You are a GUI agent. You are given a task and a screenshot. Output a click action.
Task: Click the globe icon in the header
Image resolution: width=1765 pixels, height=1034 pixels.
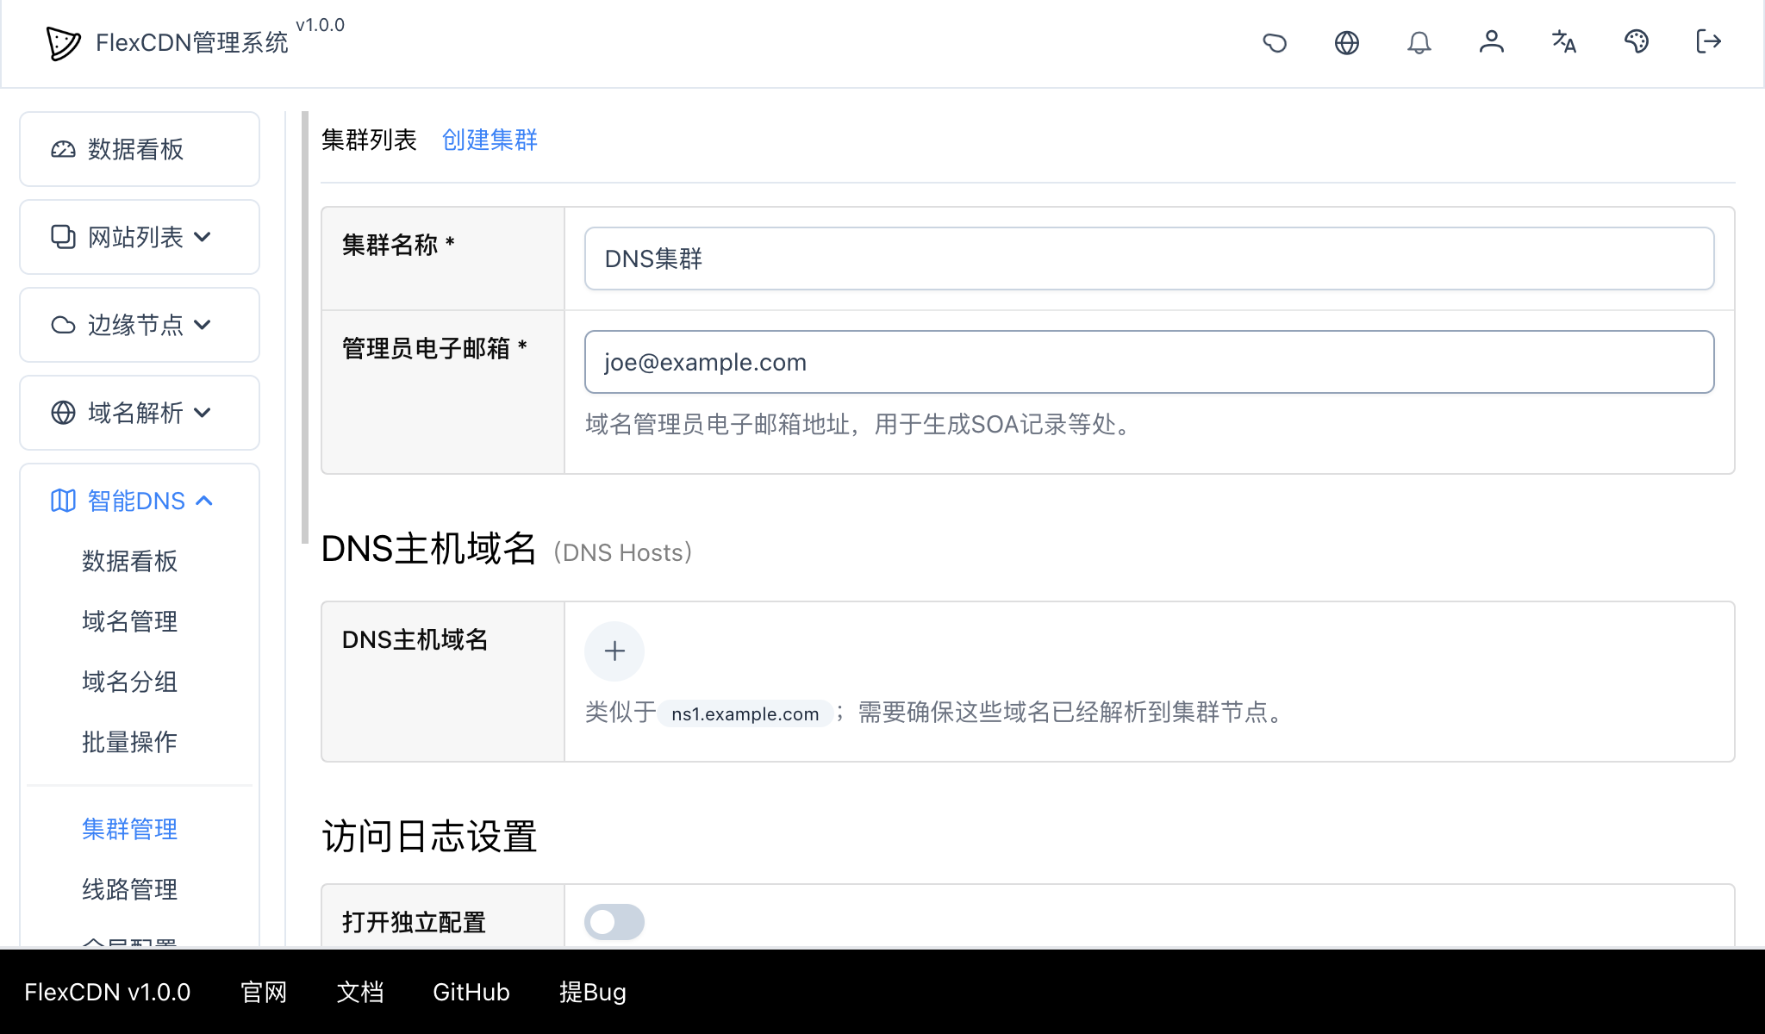click(1347, 42)
